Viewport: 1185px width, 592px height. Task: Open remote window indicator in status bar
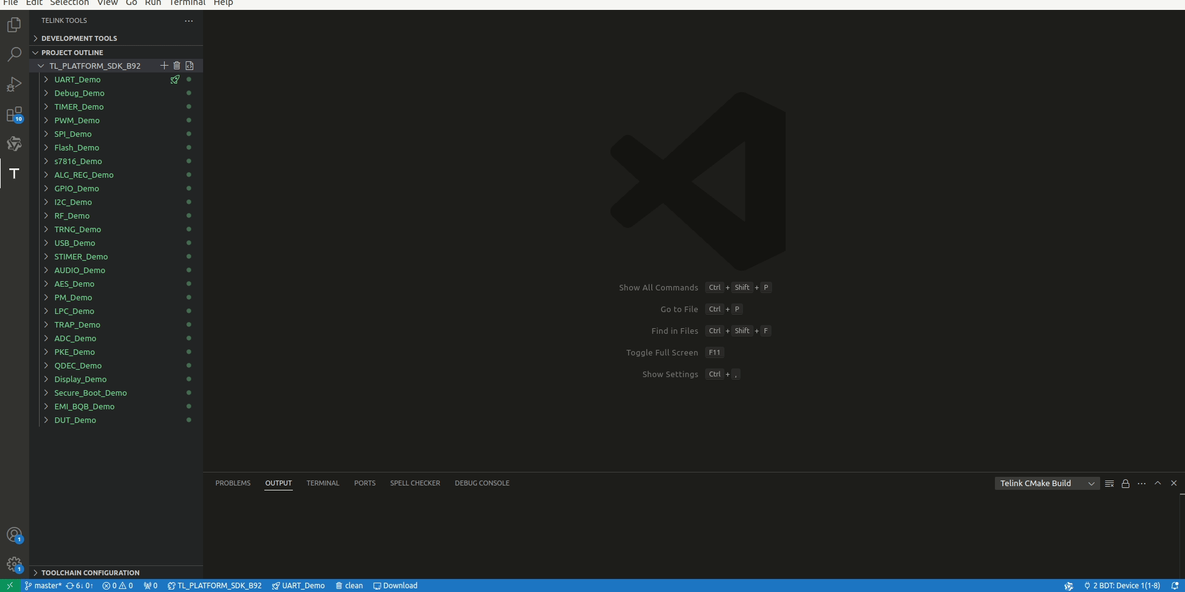10,586
